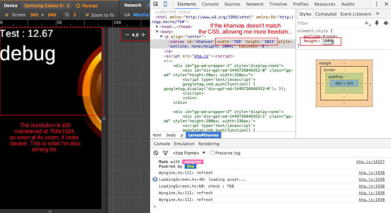Open kha.js:14327 console source link
391x213 pixels.
(370, 162)
